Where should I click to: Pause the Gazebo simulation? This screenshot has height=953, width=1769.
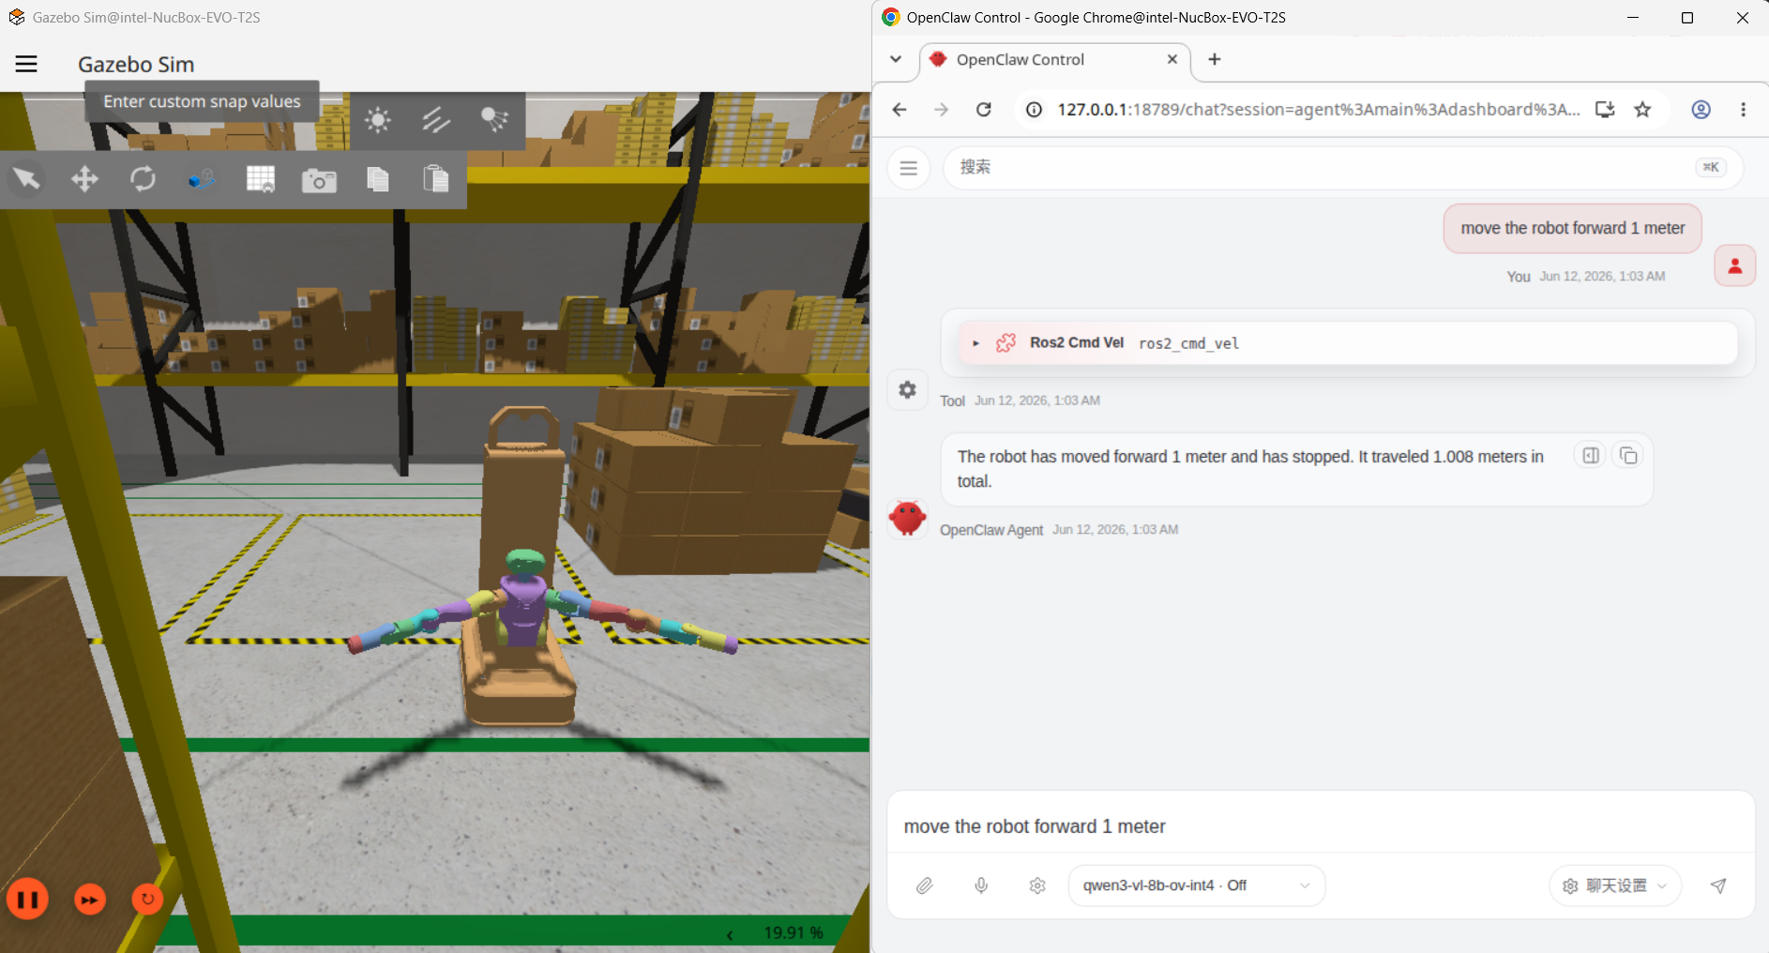coord(28,900)
